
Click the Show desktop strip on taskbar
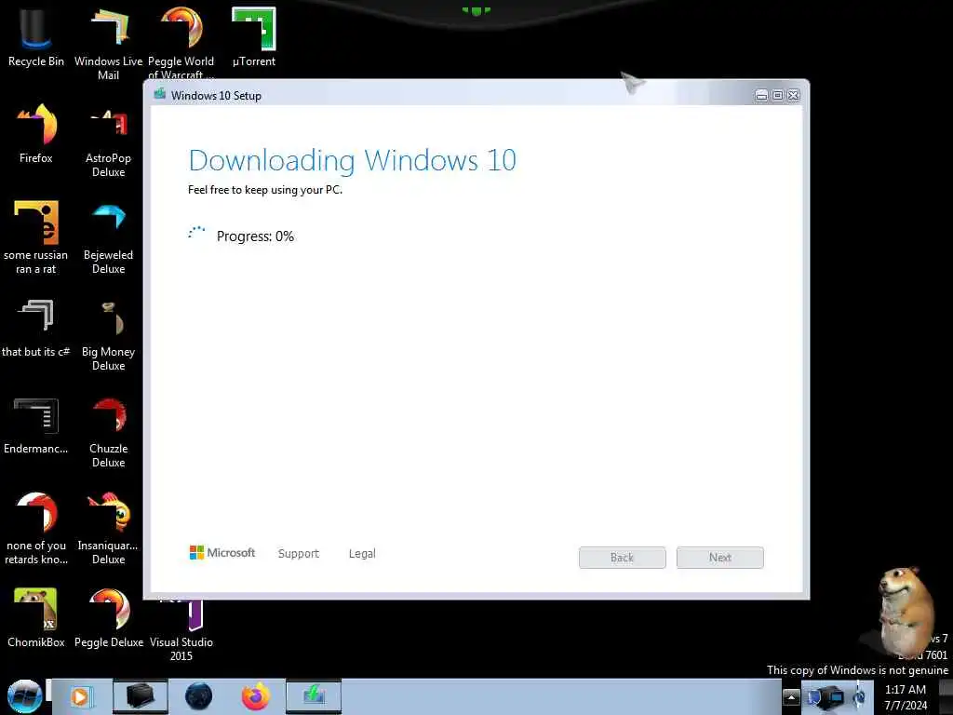946,696
